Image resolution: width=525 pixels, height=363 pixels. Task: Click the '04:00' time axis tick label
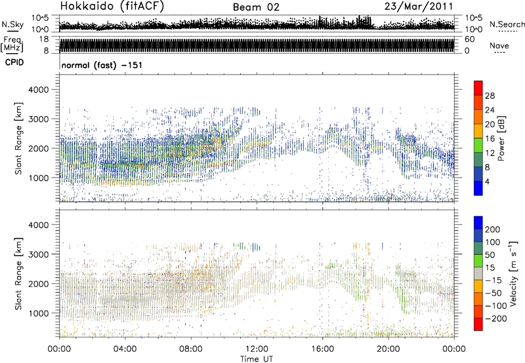(125, 349)
